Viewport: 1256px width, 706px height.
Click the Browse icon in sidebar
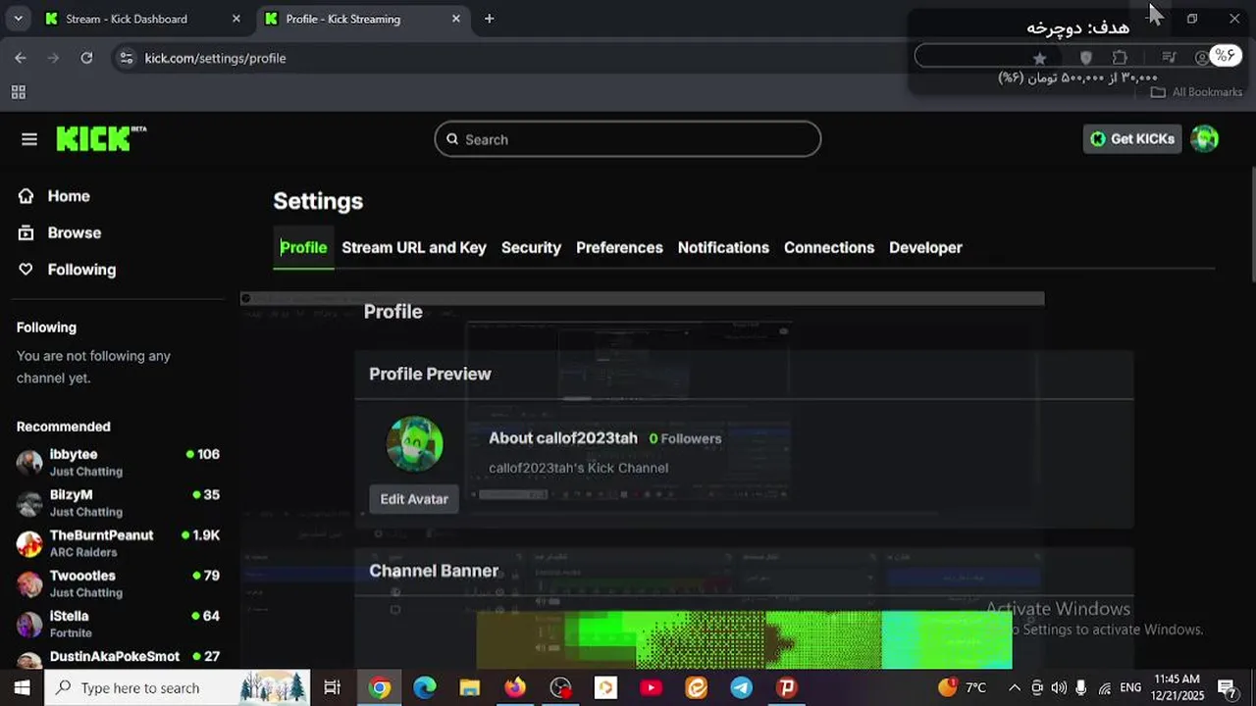tap(26, 232)
